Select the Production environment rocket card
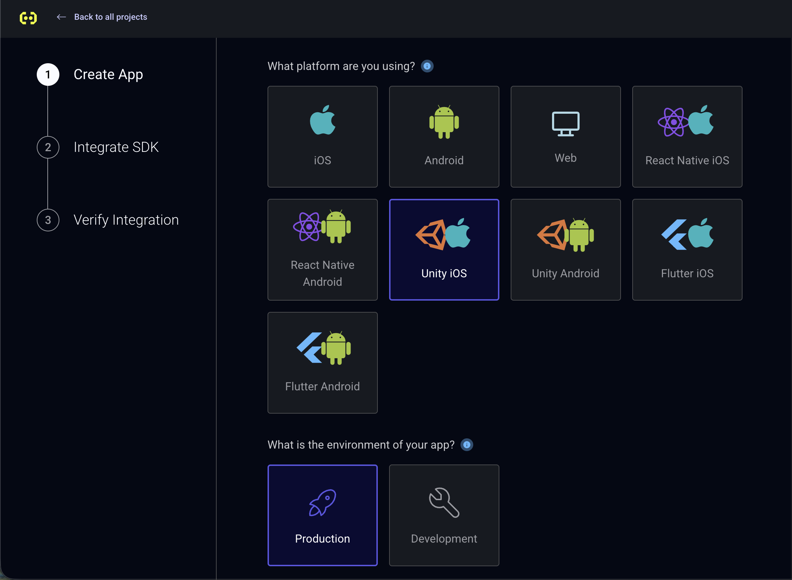The width and height of the screenshot is (792, 580). click(322, 515)
